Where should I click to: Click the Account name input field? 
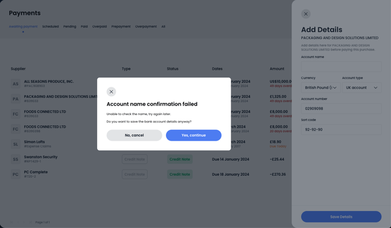click(x=341, y=67)
